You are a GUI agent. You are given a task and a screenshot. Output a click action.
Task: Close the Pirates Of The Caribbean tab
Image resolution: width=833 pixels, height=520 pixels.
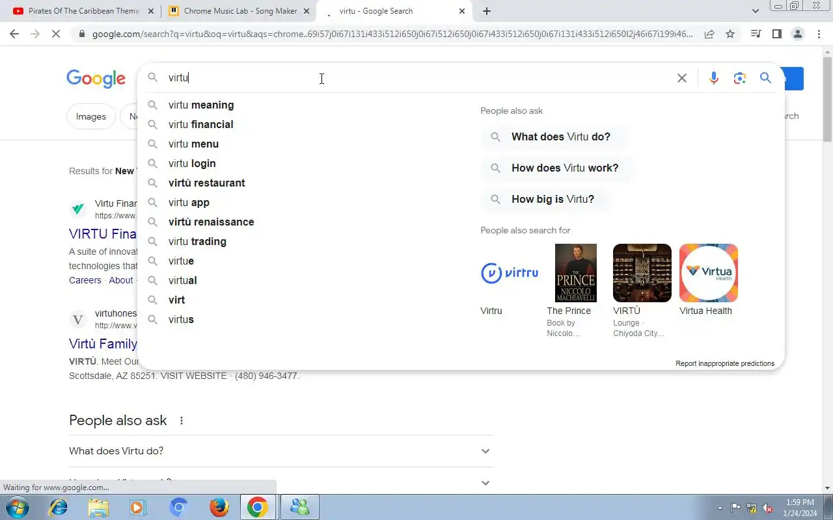151,11
